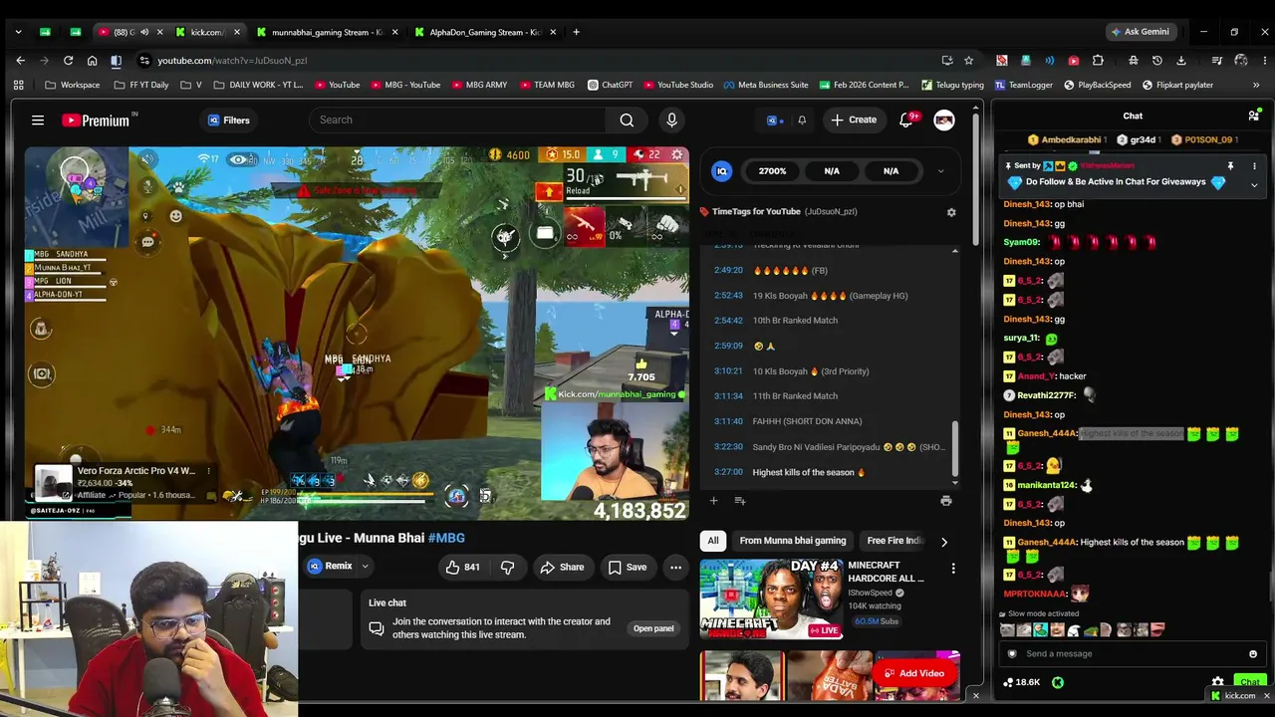The image size is (1275, 717).
Task: Open the Filters button
Action: [x=228, y=120]
